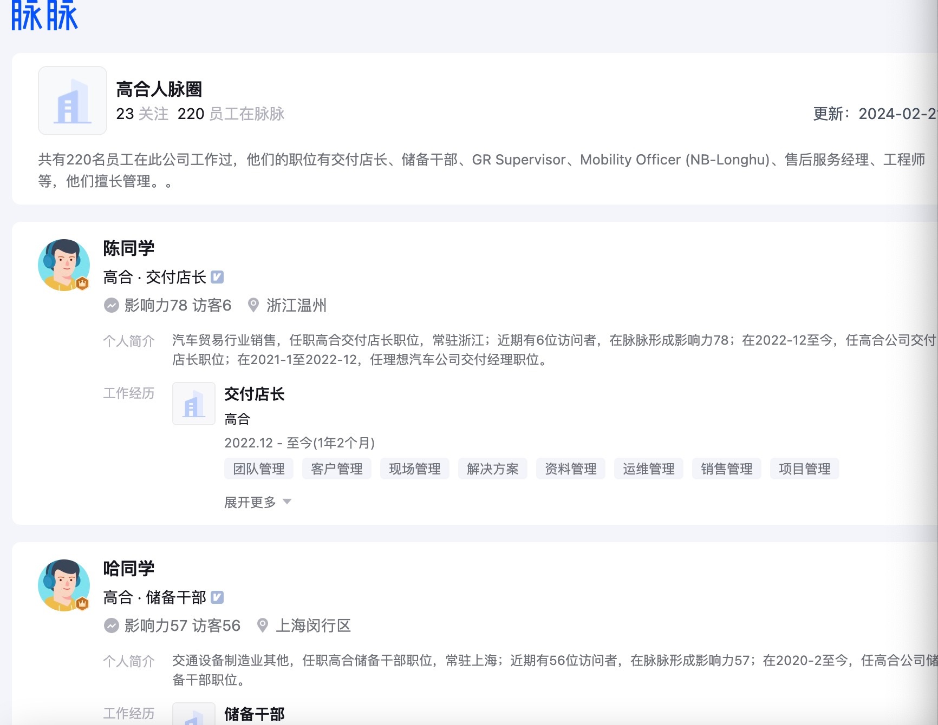Click location pin beside 浙江温州
938x725 pixels.
253,305
